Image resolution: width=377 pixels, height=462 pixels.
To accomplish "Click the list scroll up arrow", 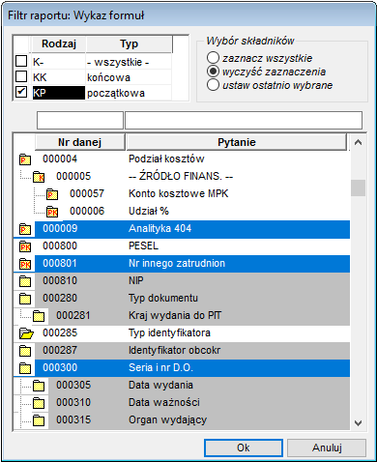I will tap(358, 142).
